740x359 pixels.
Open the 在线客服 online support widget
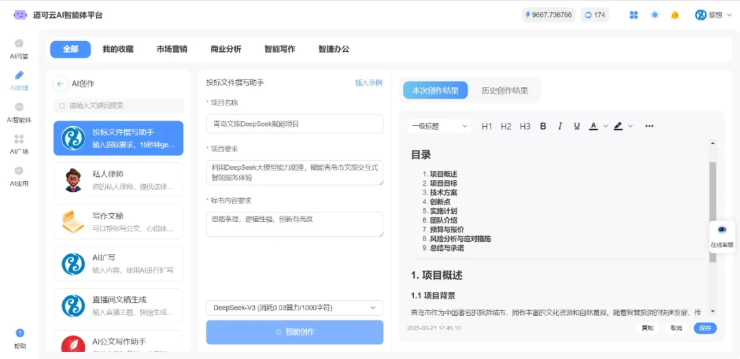(721, 236)
